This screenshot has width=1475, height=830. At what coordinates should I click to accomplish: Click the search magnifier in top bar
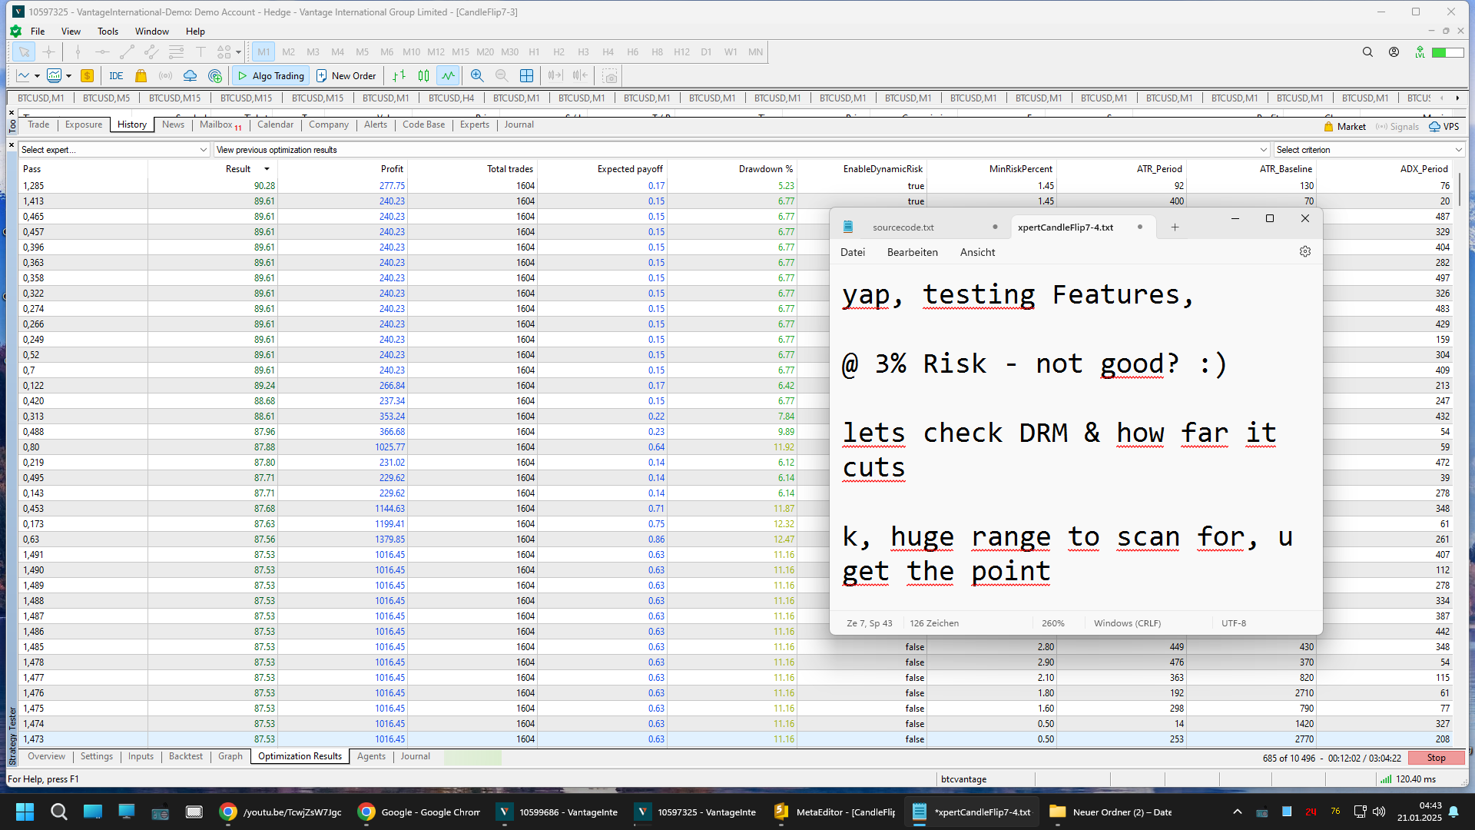tap(1367, 52)
